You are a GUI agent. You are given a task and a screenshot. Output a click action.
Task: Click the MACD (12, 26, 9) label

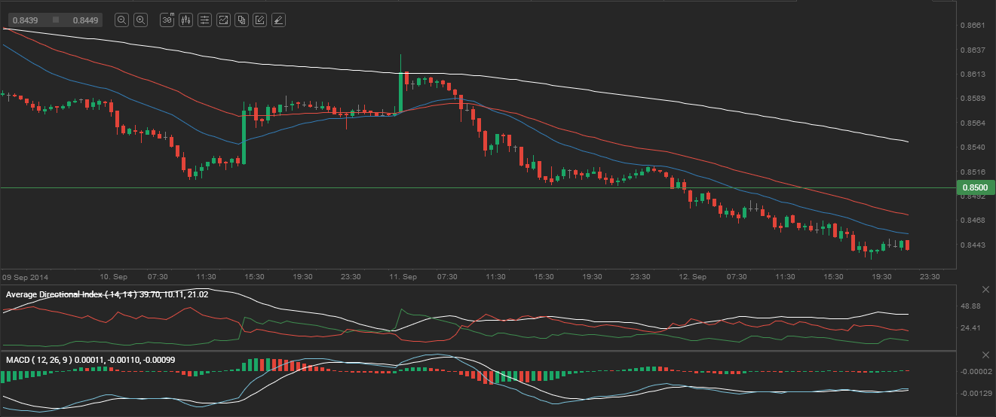39,360
